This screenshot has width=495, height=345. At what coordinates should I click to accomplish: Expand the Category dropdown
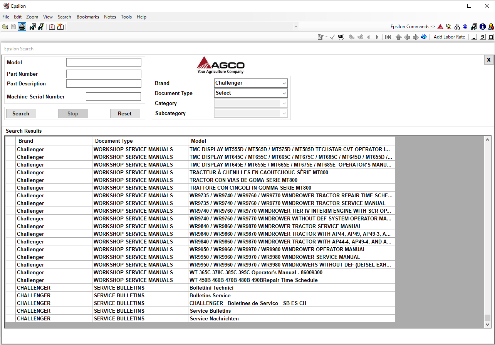[284, 103]
